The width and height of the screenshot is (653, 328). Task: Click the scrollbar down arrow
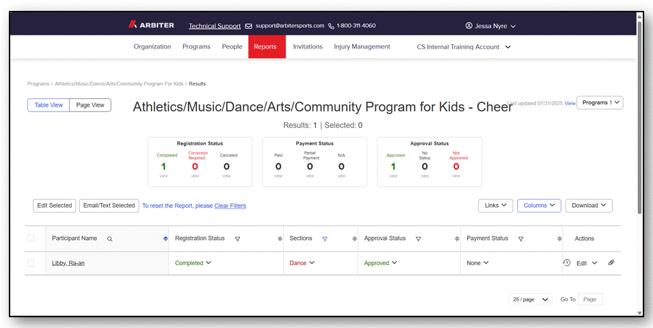640,312
